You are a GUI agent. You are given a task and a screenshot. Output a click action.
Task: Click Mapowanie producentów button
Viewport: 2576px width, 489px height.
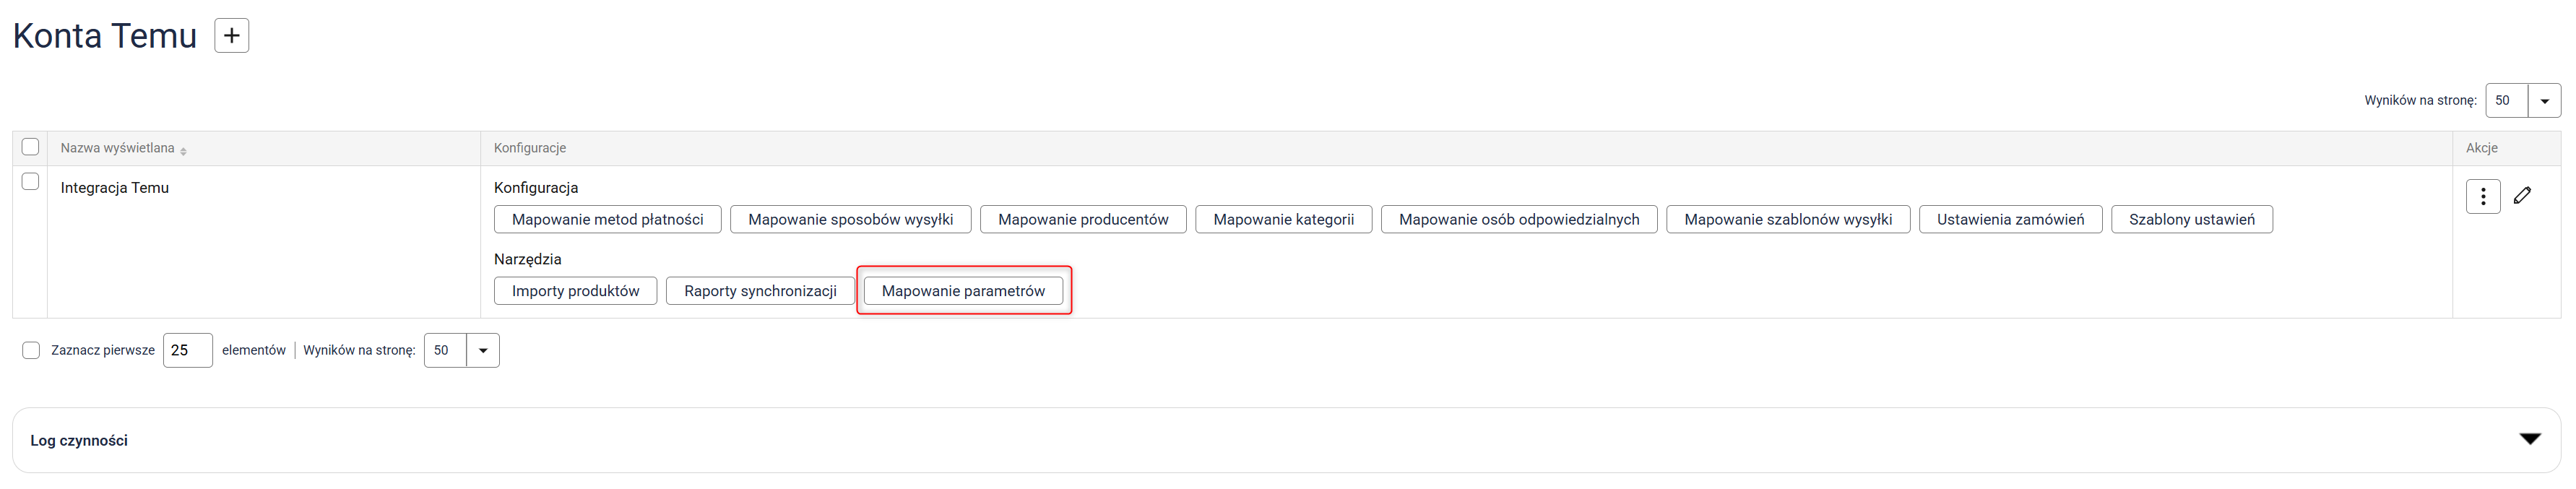pos(1082,220)
